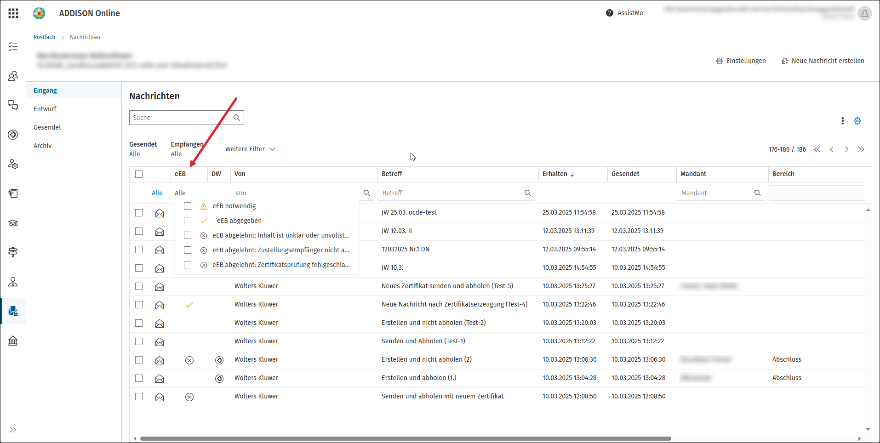Check eEB abgelehnt: Inhalt ist unklar option
The image size is (880, 443).
point(188,235)
